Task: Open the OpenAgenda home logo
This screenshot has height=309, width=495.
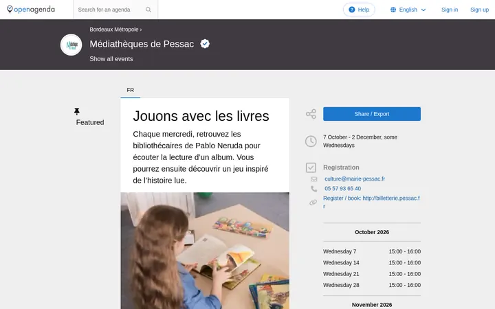Action: (31, 10)
